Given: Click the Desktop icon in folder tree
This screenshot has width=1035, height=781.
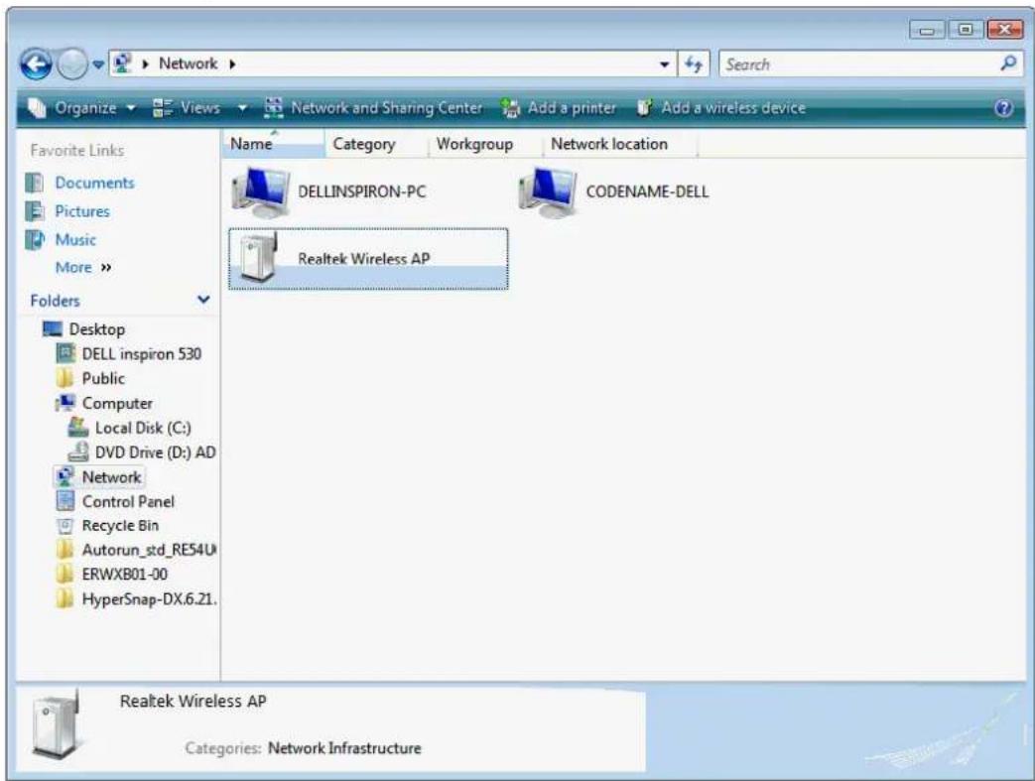Looking at the screenshot, I should point(53,328).
